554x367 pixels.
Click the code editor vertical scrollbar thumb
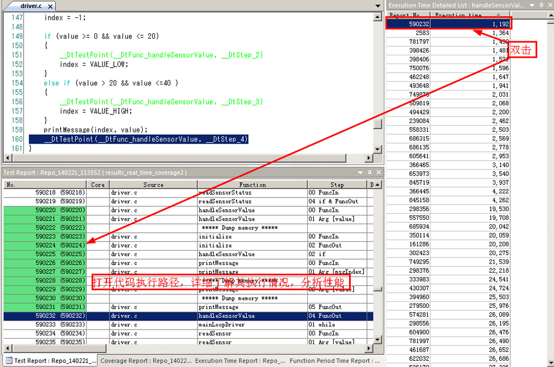coord(378,124)
